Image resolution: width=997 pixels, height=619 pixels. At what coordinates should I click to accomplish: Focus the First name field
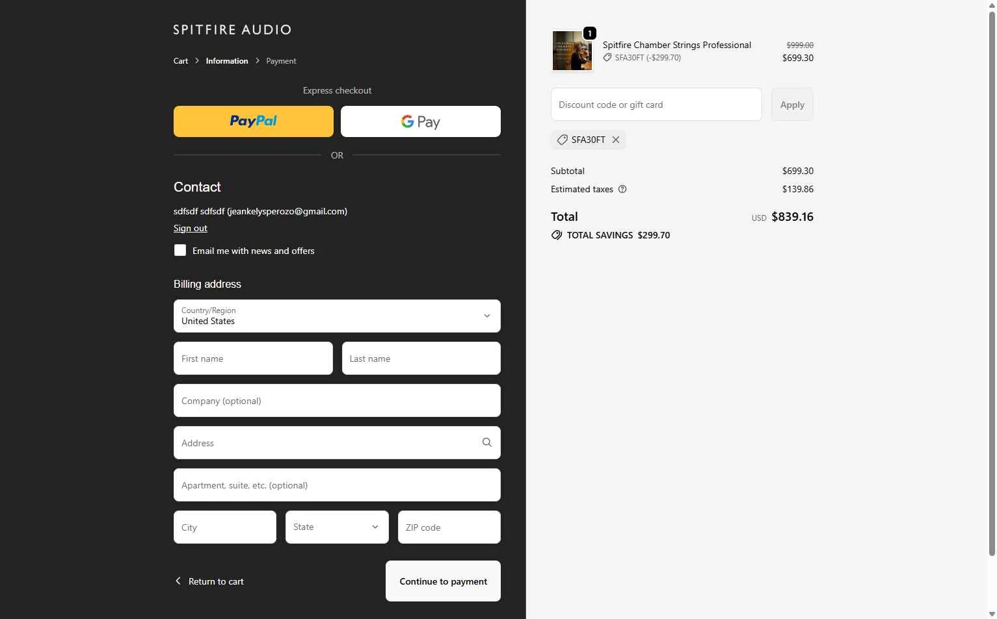(x=253, y=358)
